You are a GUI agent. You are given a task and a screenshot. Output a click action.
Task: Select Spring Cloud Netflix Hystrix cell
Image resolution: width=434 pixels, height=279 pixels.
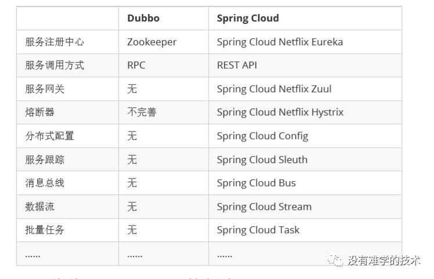[x=280, y=113]
